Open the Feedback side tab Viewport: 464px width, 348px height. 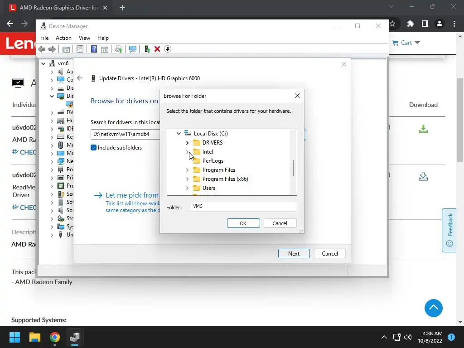[x=449, y=230]
